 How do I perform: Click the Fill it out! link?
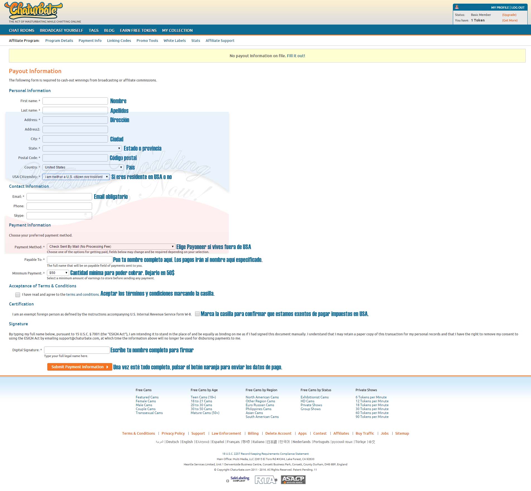pyautogui.click(x=296, y=56)
